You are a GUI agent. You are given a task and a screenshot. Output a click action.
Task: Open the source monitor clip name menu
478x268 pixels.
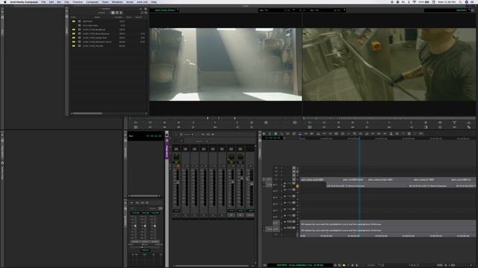tap(167, 10)
